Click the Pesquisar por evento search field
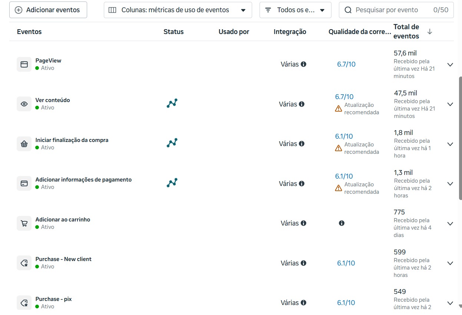This screenshot has height=315, width=462. coord(396,10)
